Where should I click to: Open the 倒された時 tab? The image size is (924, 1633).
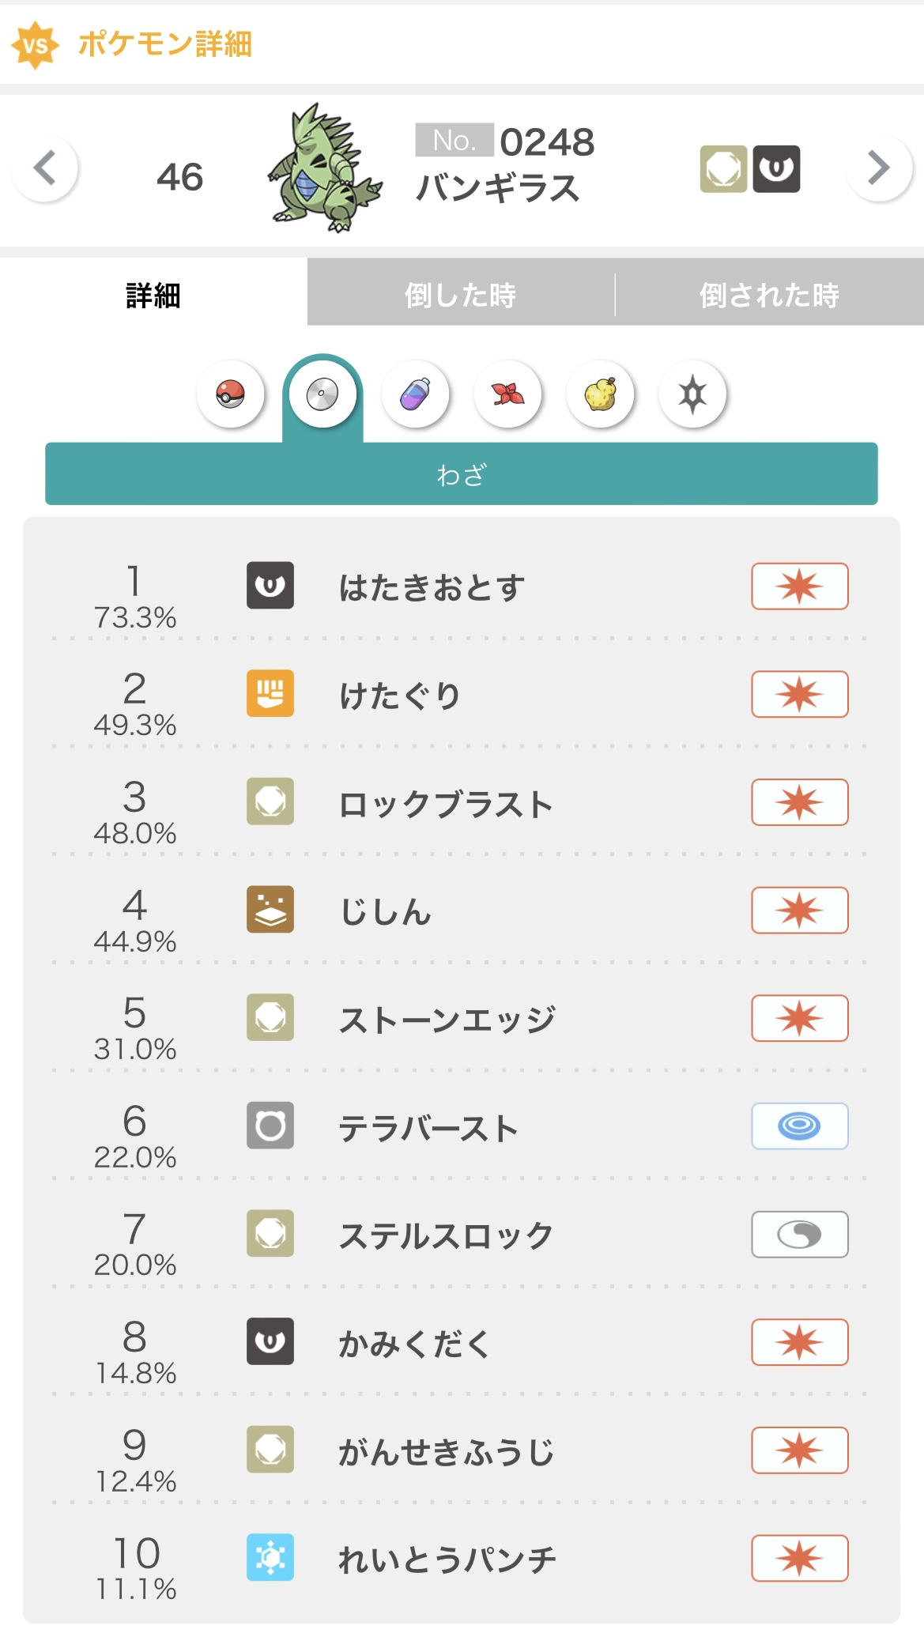tap(769, 295)
